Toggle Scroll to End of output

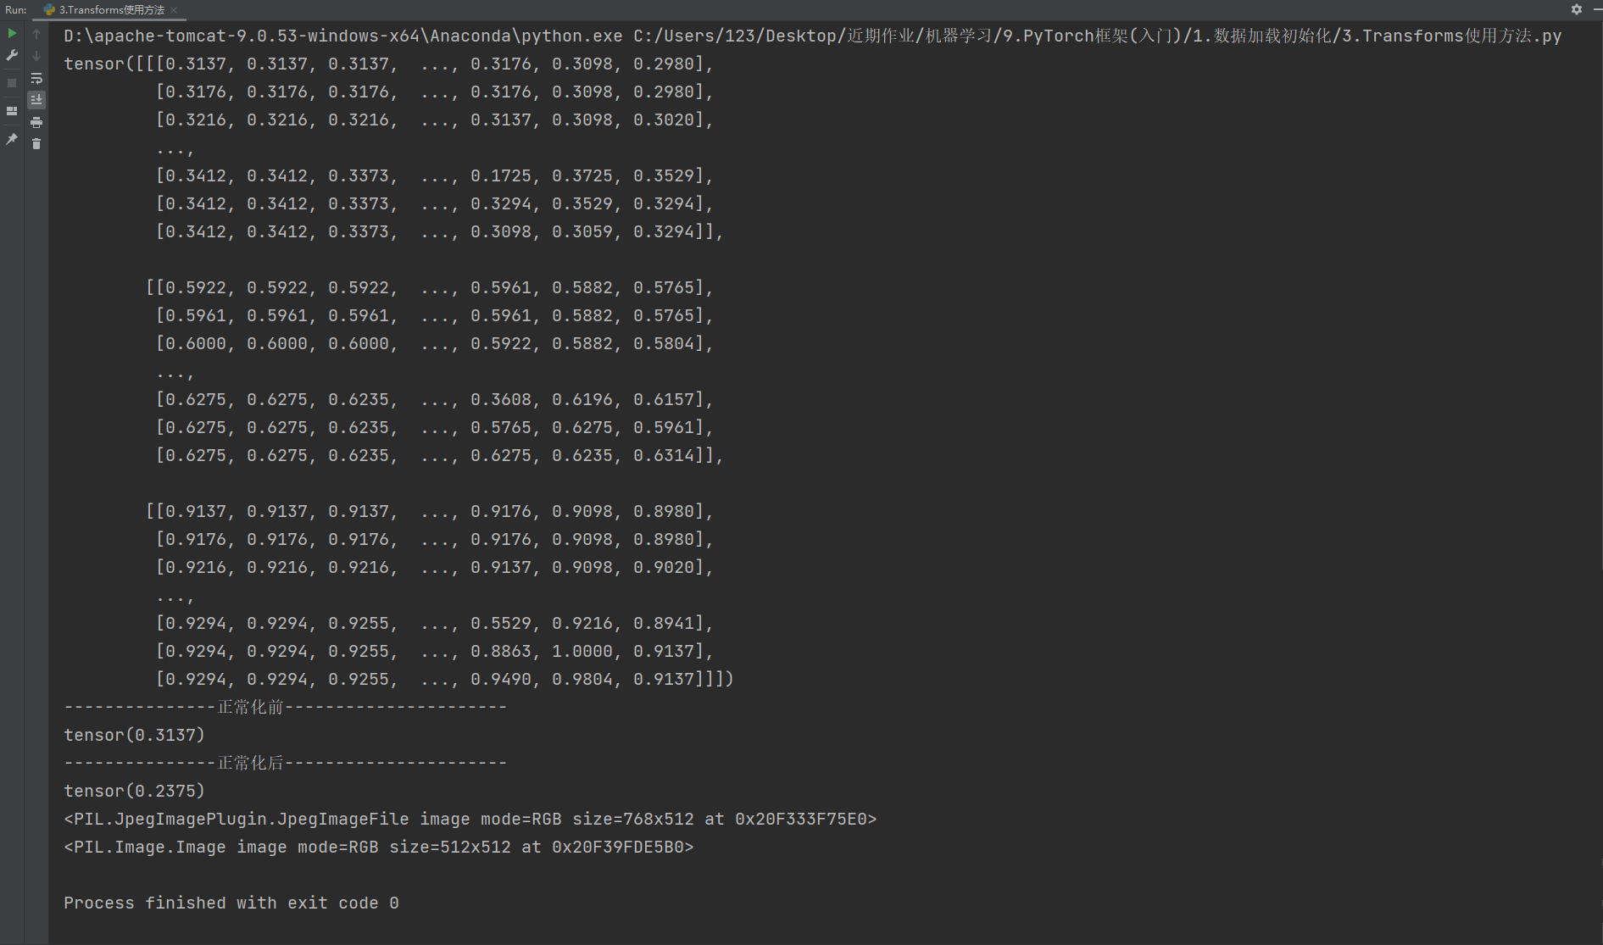pos(36,100)
